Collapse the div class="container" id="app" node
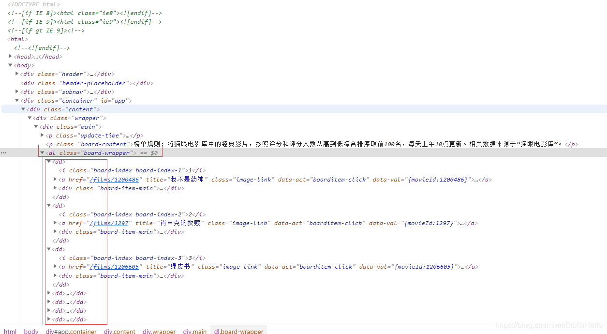 17,101
